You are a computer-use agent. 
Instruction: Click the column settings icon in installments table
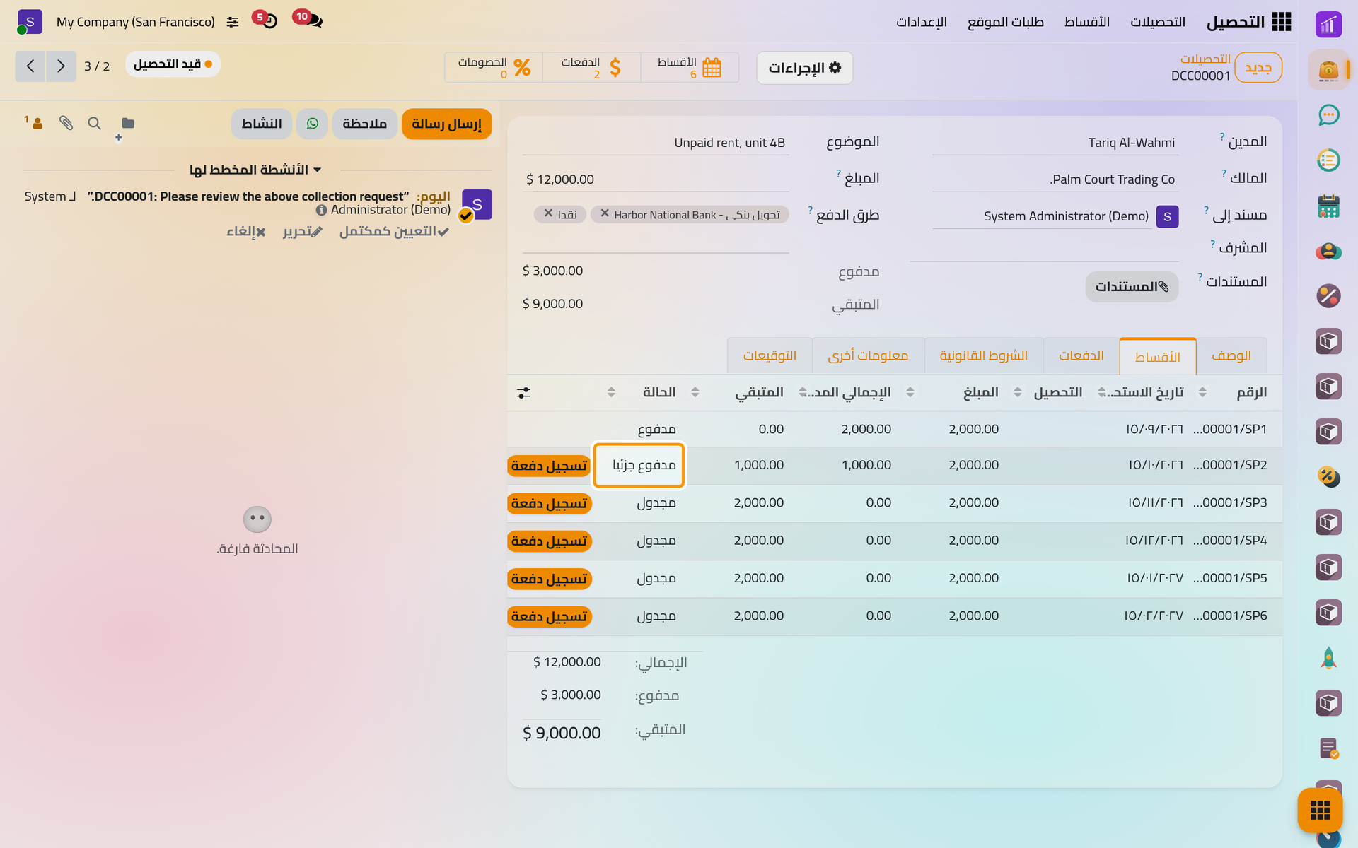tap(523, 393)
